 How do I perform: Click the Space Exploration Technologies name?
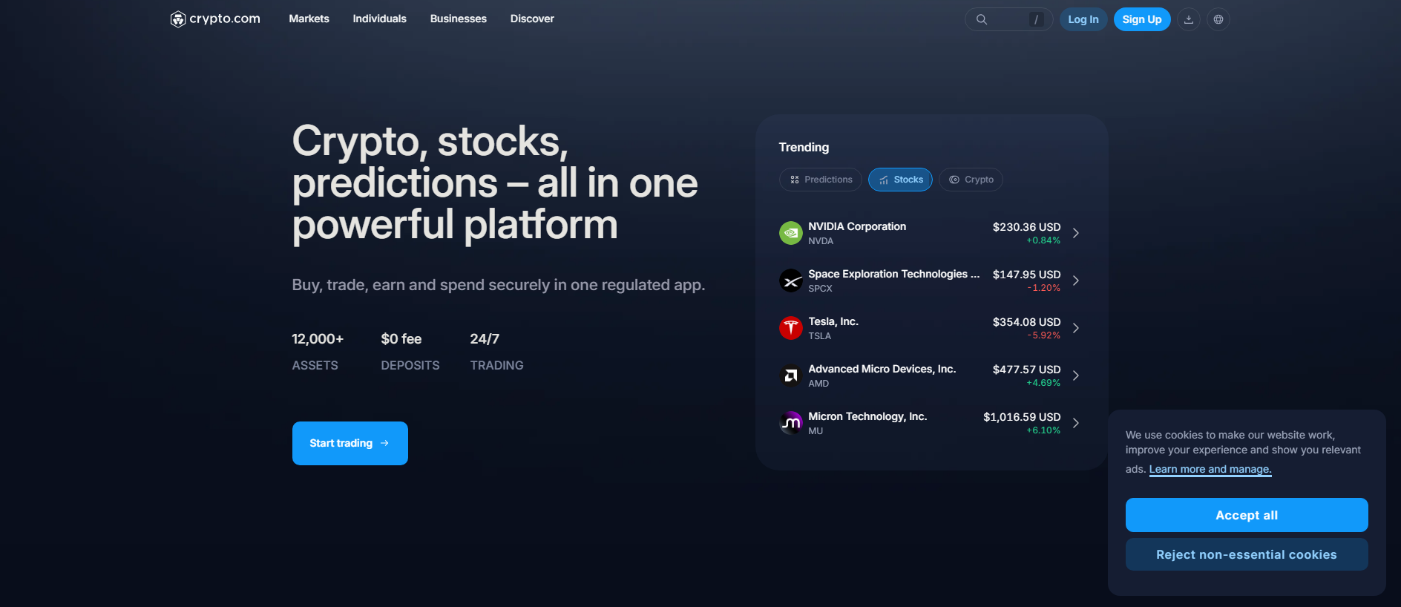[x=894, y=274]
